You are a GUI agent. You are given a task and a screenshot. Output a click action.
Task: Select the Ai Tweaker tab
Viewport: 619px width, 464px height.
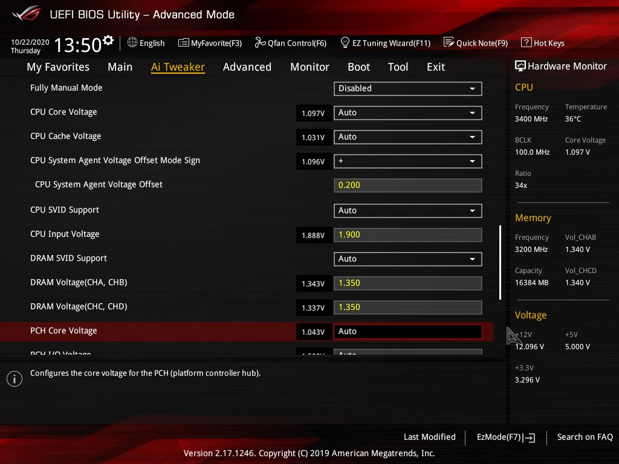[x=178, y=66]
